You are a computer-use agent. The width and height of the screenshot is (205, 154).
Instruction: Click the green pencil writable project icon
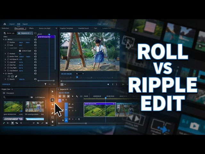coord(4,123)
